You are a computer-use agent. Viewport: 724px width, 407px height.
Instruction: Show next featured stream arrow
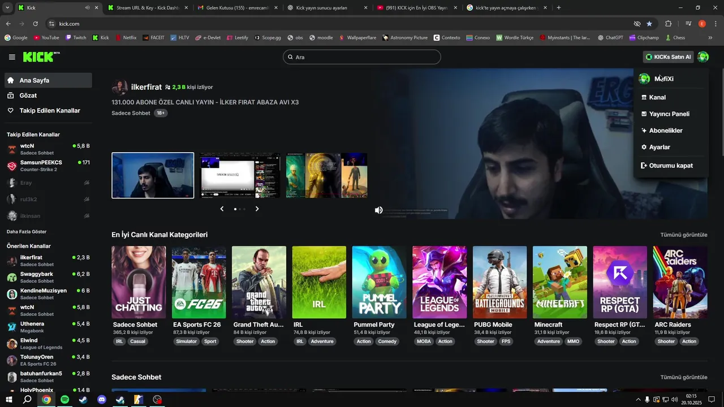(257, 209)
